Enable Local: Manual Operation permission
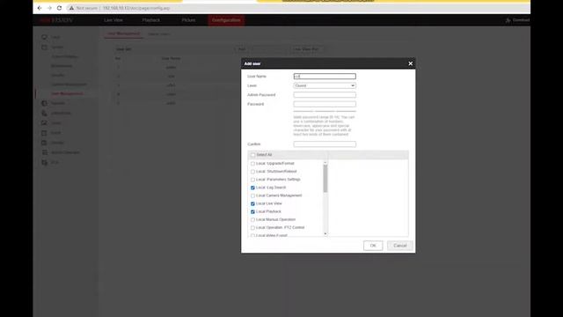 pyautogui.click(x=252, y=219)
